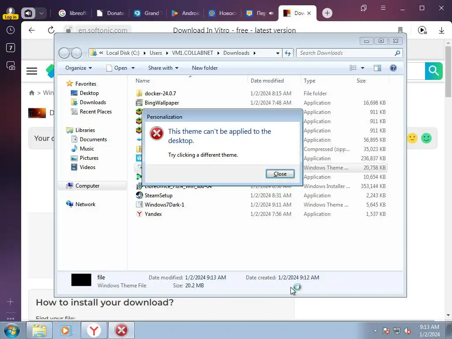This screenshot has height=339, width=452.
Task: Expand the Open button dropdown arrow
Action: (x=133, y=68)
